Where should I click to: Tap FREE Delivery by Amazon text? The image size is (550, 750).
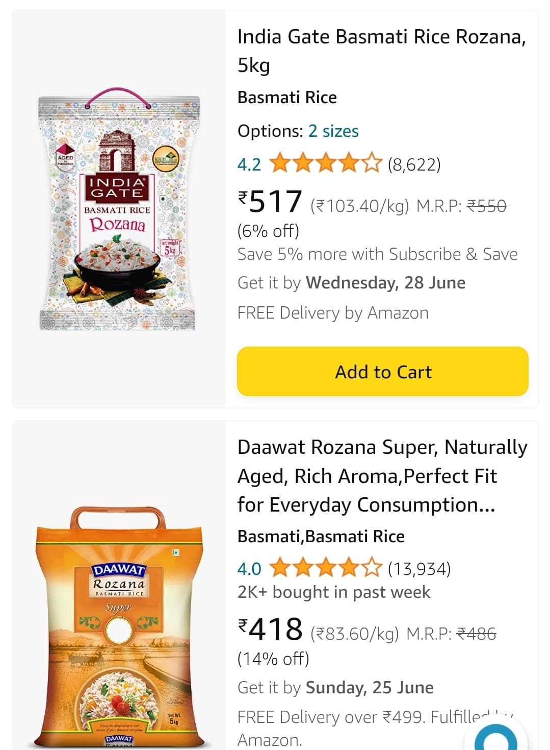click(333, 312)
